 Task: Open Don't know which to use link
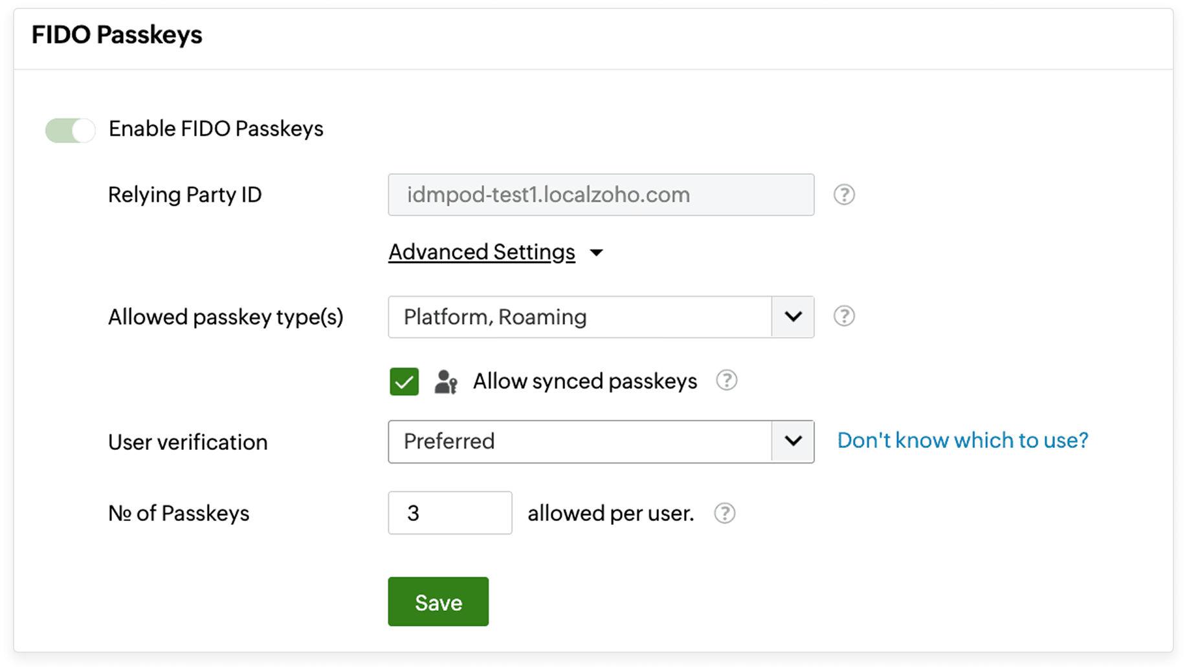pos(962,440)
